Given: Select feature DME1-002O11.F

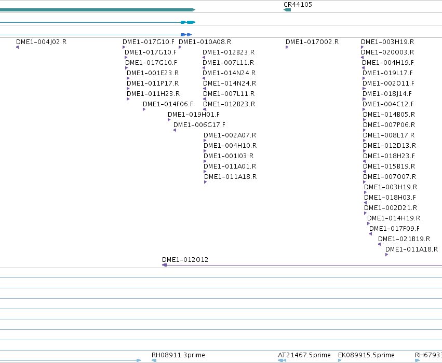Looking at the screenshot, I should pyautogui.click(x=389, y=83).
